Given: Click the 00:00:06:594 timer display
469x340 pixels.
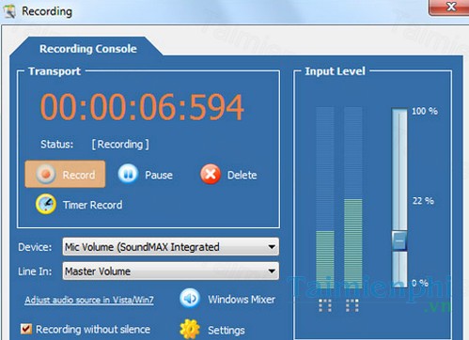Looking at the screenshot, I should (142, 107).
